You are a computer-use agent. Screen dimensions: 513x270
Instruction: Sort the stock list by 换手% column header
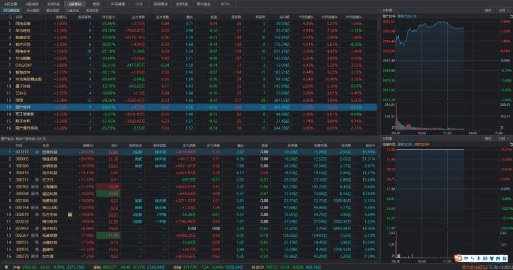pyautogui.click(x=370, y=145)
